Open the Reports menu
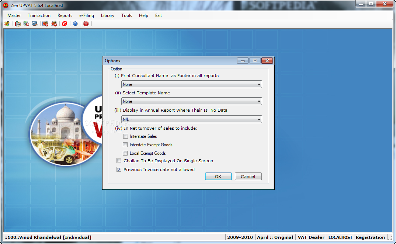The width and height of the screenshot is (396, 244). click(65, 15)
